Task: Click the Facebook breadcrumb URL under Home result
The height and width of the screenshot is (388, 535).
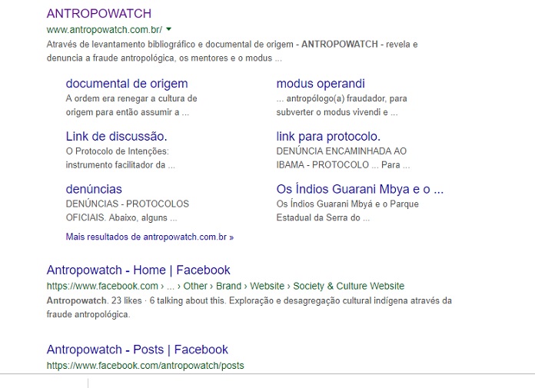Action: coord(224,286)
